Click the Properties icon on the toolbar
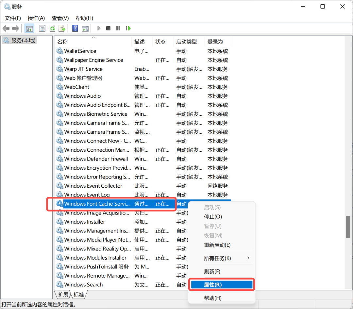The width and height of the screenshot is (353, 309). pos(42,28)
